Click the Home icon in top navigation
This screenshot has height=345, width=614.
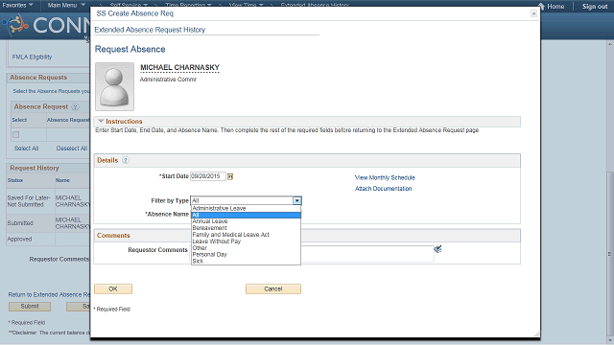tap(541, 7)
